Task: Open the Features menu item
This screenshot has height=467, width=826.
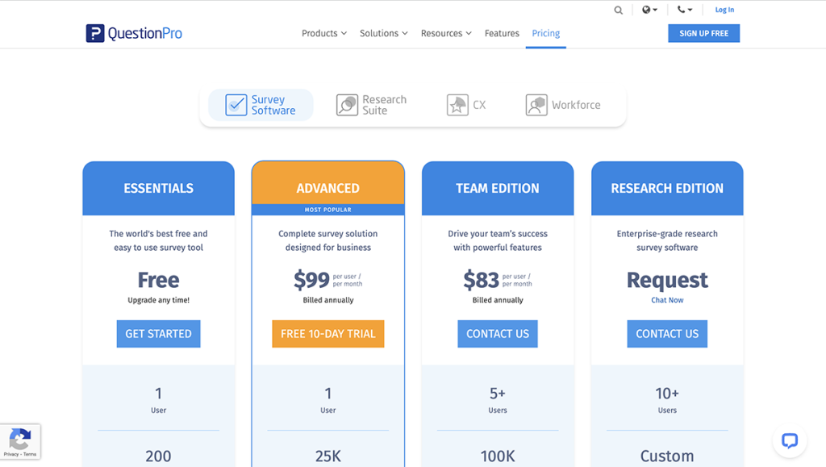Action: point(502,33)
